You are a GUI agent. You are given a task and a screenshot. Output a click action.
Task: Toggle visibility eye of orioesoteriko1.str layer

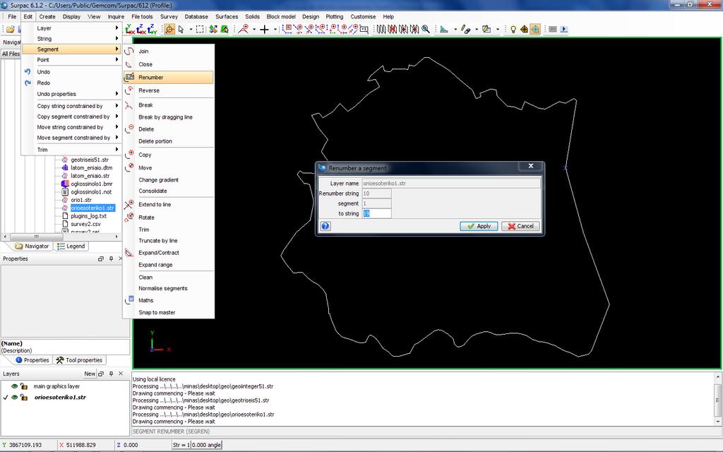click(15, 397)
